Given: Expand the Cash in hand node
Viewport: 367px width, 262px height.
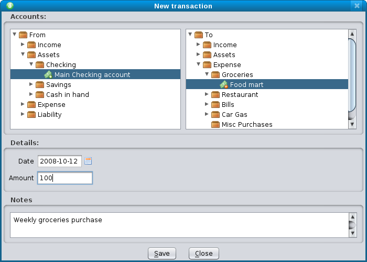Looking at the screenshot, I should click(31, 94).
